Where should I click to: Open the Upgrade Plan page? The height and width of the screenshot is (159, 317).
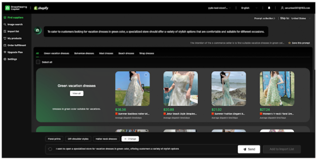[x=15, y=52]
